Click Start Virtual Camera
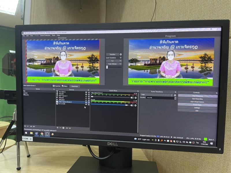 point(198,102)
